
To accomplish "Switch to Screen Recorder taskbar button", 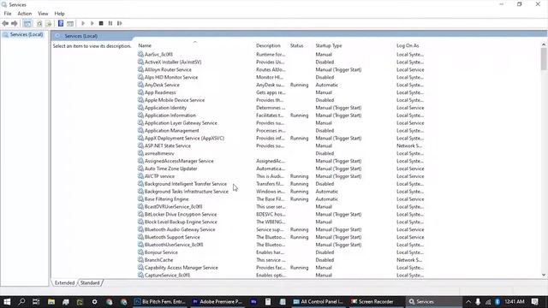I will [372, 302].
